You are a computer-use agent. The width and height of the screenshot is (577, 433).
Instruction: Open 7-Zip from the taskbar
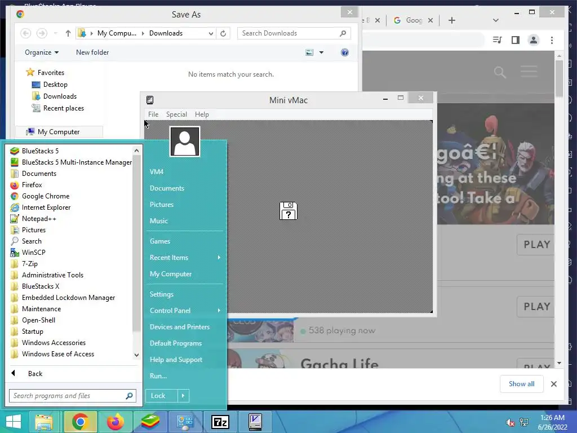tap(220, 422)
